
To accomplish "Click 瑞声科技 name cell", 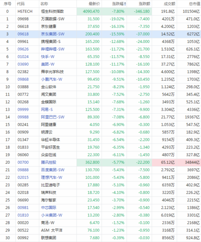I will [x=49, y=193].
